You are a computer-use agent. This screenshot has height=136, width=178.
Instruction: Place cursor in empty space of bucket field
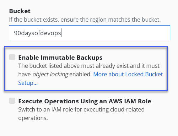pyautogui.click(x=115, y=33)
